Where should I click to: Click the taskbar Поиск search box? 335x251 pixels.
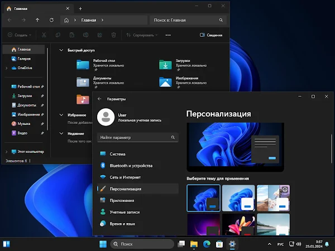(x=142, y=244)
